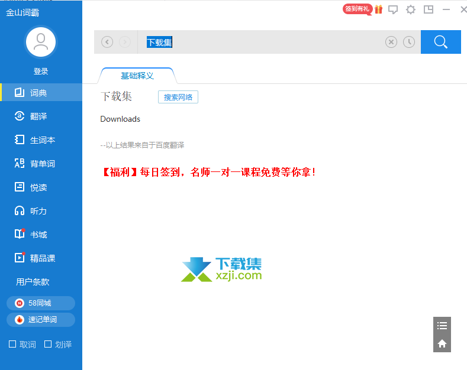This screenshot has height=370, width=467.
Task: Open the 悦读 reading section
Action: [x=41, y=187]
